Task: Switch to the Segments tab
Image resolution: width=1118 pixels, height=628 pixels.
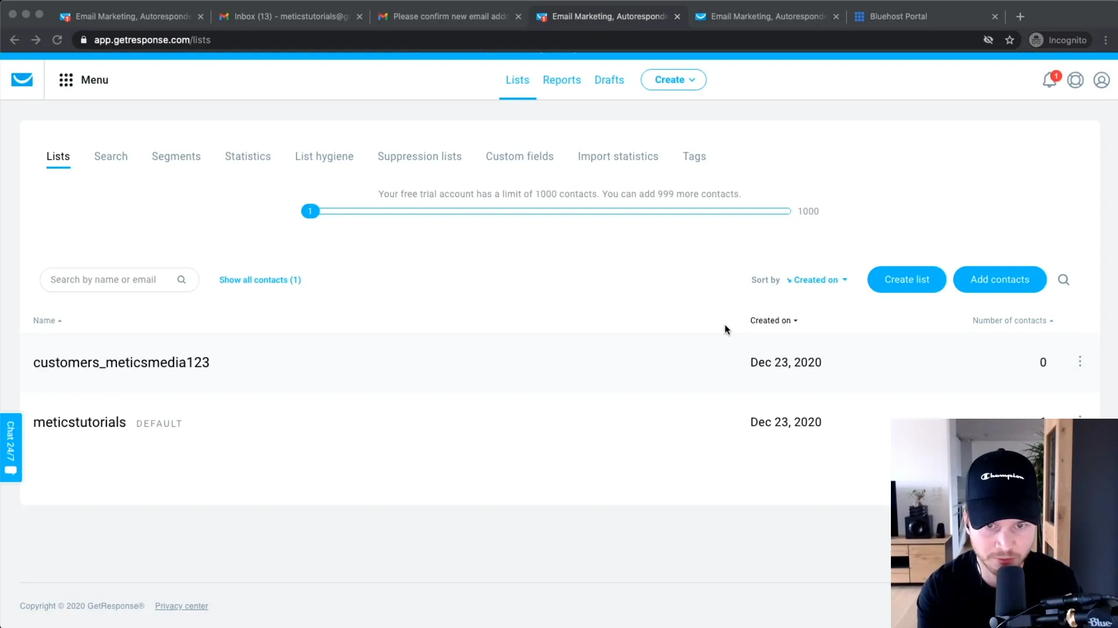Action: pyautogui.click(x=176, y=156)
